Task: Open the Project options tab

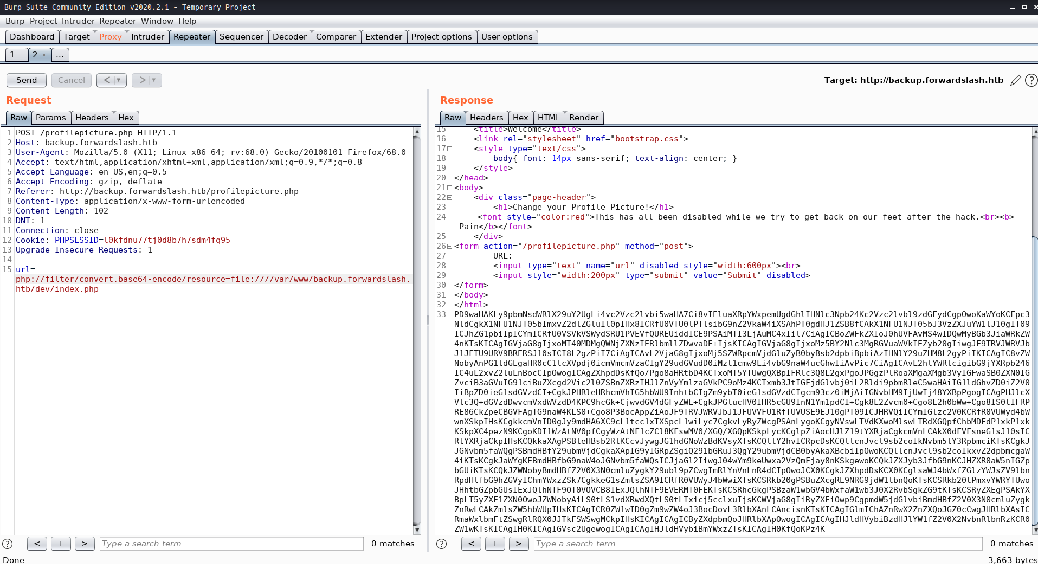Action: 442,37
